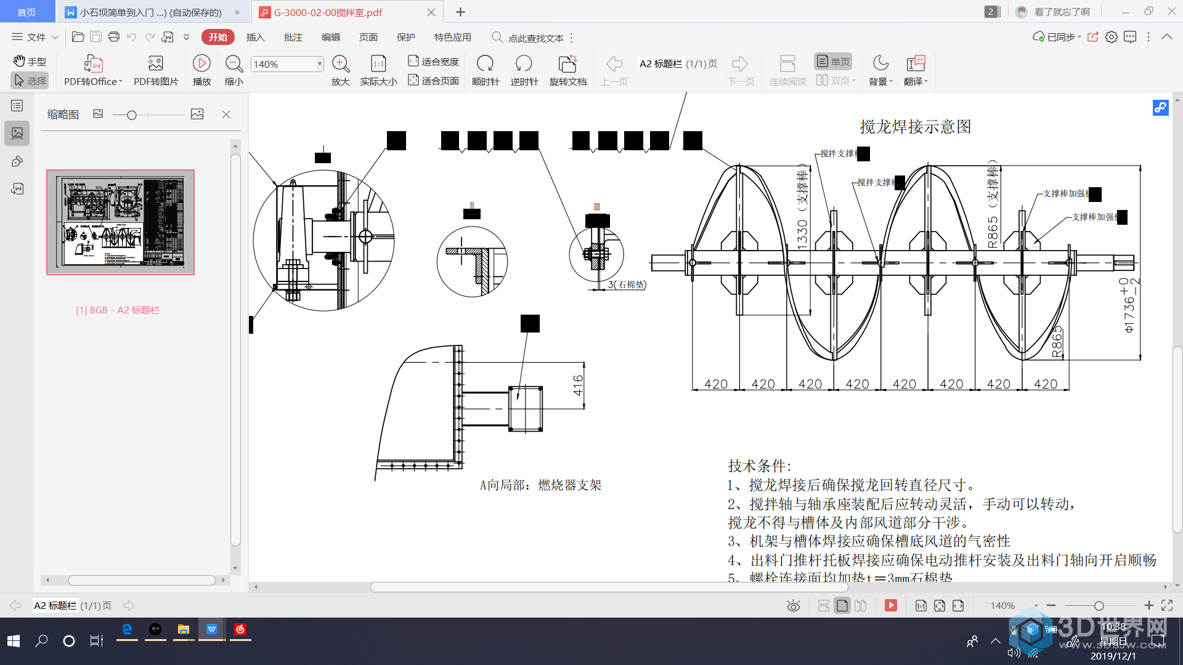Open sync status 已同步 dropdown

[x=1057, y=38]
